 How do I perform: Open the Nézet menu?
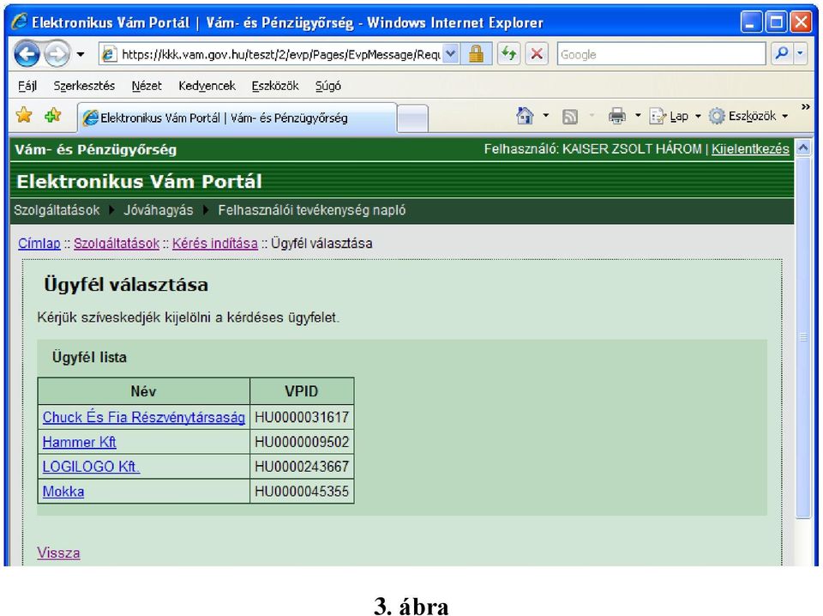pyautogui.click(x=147, y=86)
